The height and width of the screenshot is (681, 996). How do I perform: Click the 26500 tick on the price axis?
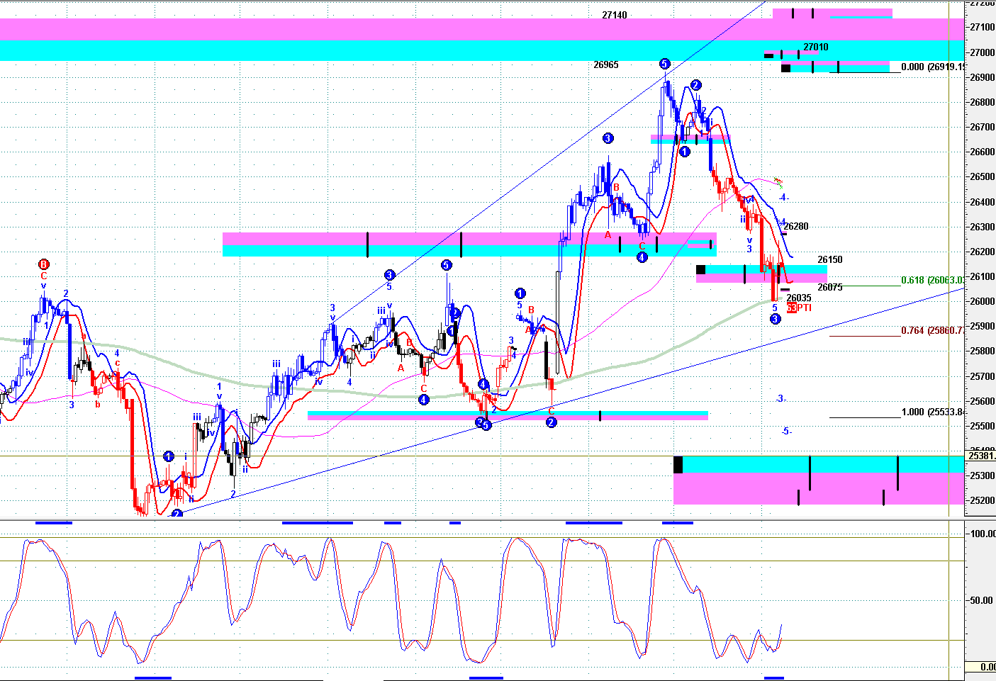click(x=981, y=177)
